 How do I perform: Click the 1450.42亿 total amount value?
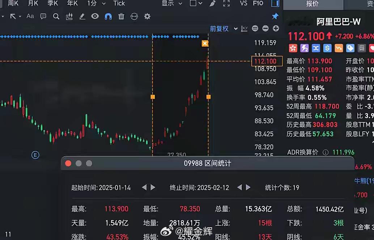pos(330,210)
